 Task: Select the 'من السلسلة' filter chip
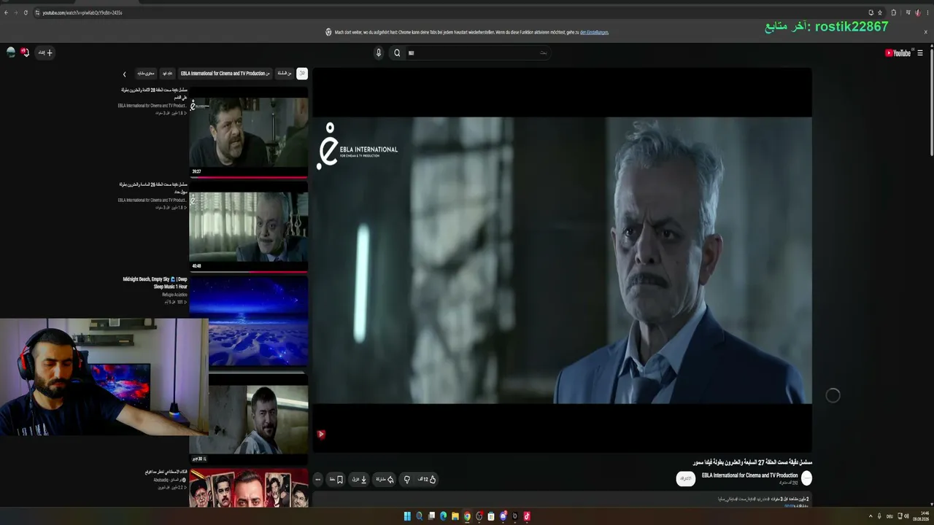pyautogui.click(x=285, y=74)
